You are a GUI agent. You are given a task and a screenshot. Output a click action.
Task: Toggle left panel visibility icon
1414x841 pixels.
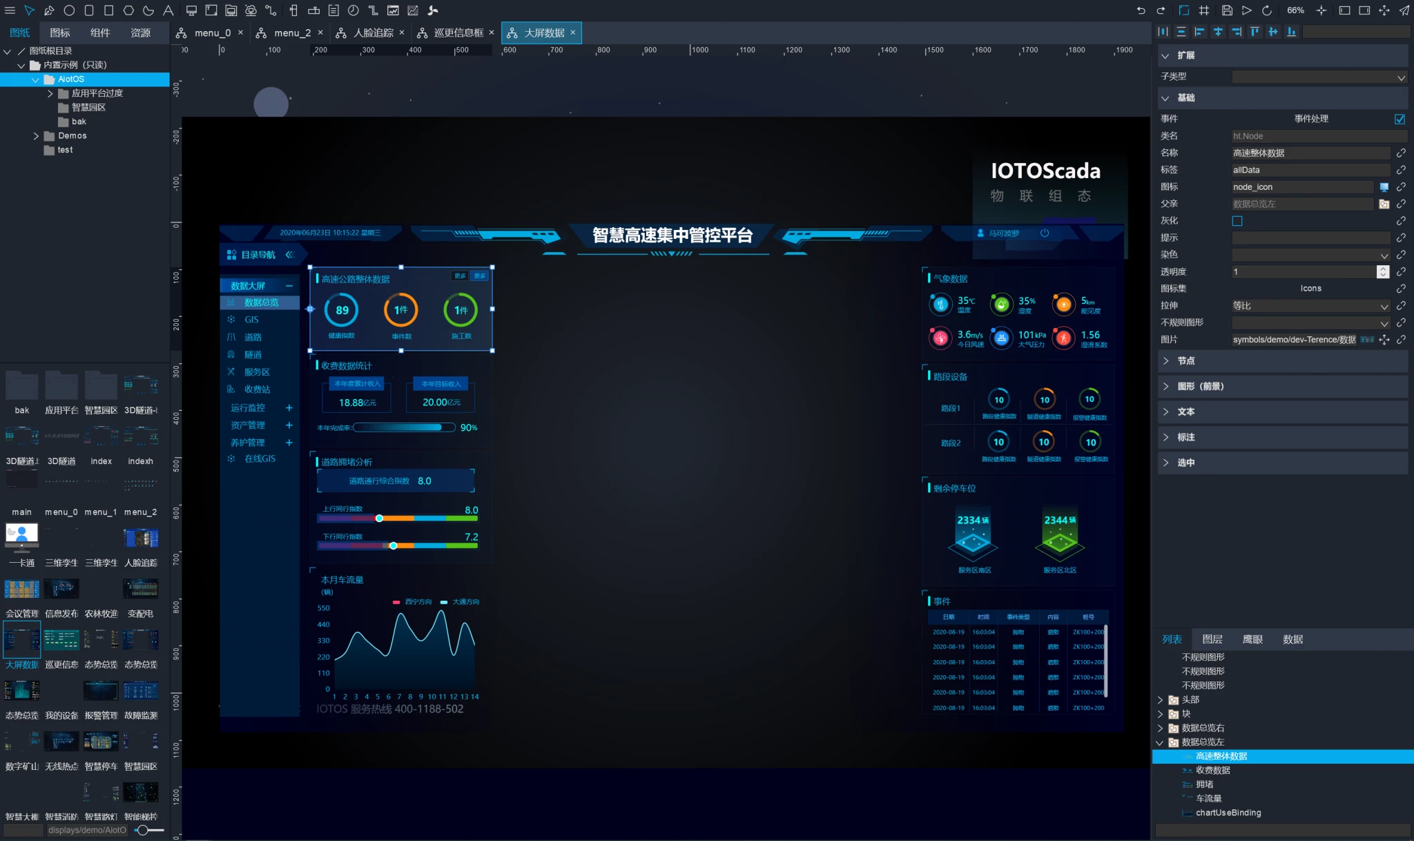tap(1344, 10)
